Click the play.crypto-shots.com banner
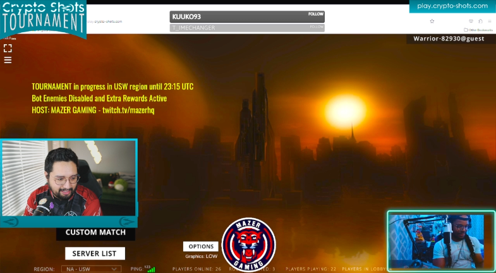496x273 pixels. (x=452, y=6)
